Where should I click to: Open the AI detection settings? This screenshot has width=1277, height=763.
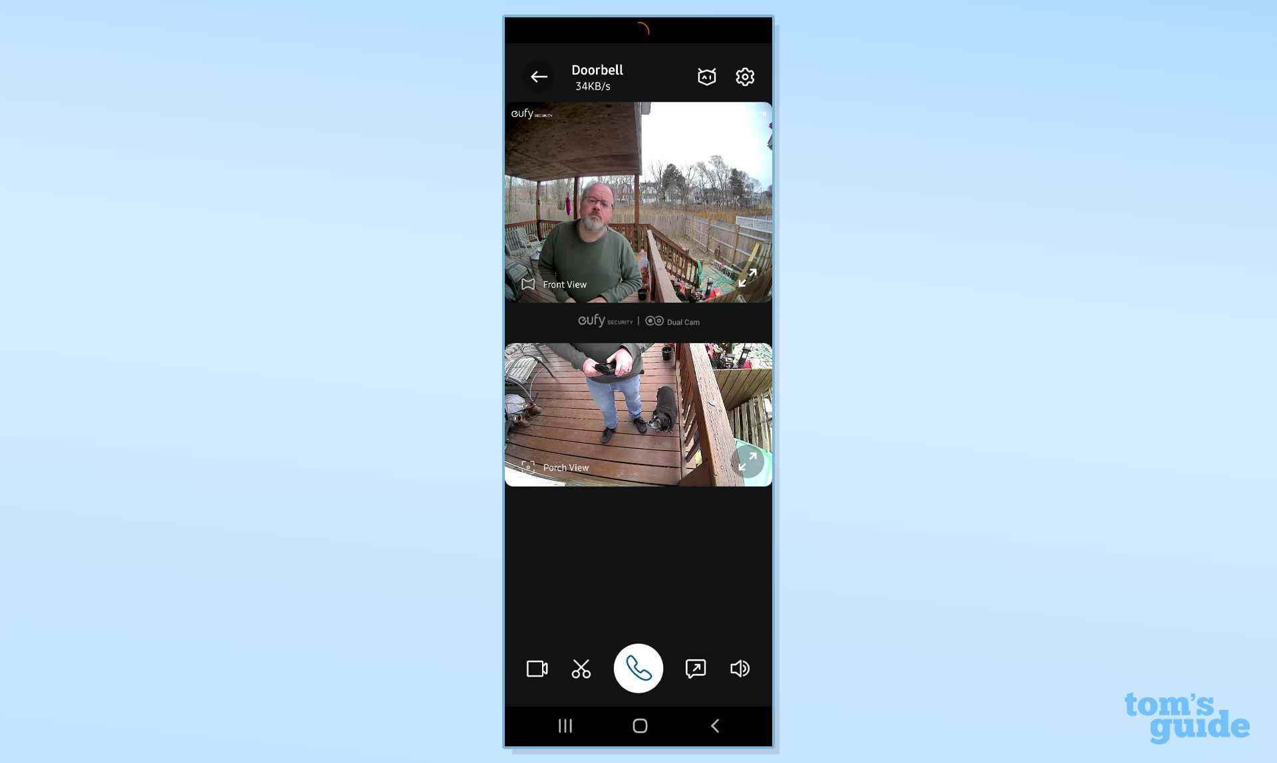pos(707,76)
